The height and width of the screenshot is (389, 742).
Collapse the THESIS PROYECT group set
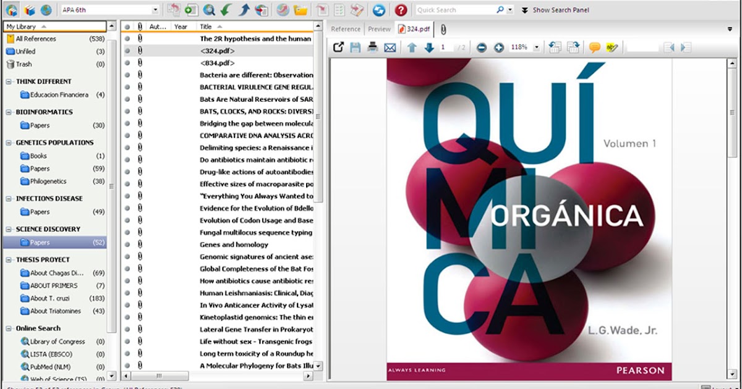9,260
